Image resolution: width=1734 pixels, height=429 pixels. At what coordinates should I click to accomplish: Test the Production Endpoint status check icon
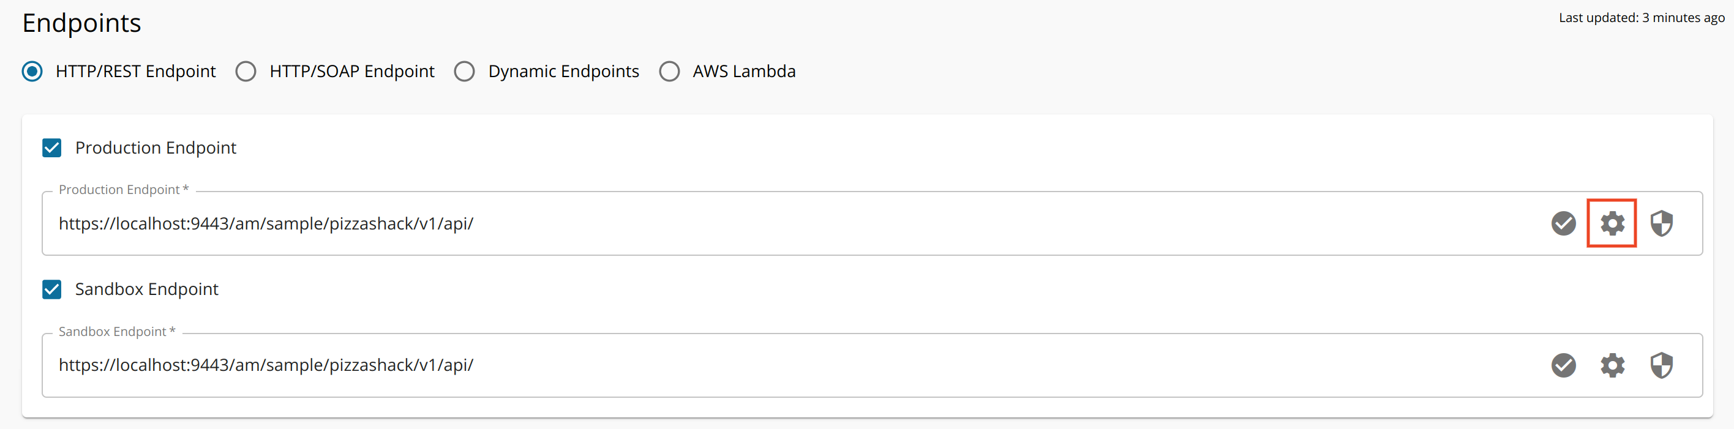[x=1563, y=223]
